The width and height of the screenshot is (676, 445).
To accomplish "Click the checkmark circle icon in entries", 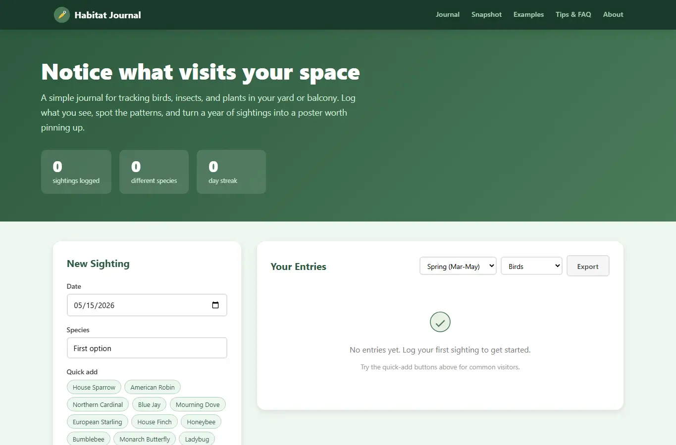I will (440, 322).
